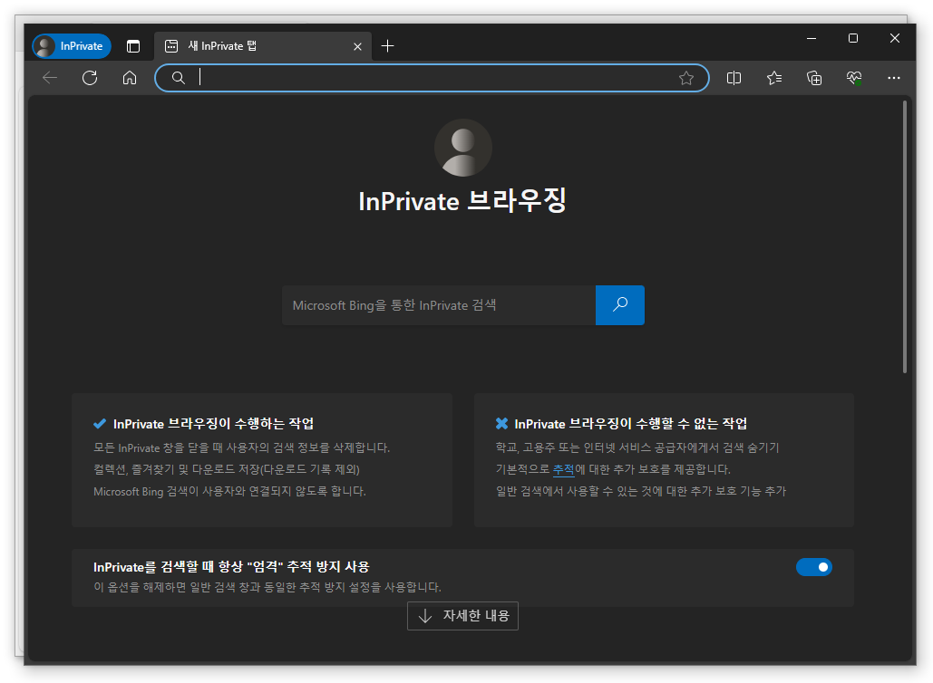Select the 새 InPrivate 탭 tab
Viewport: 933px width, 683px height.
tap(263, 46)
